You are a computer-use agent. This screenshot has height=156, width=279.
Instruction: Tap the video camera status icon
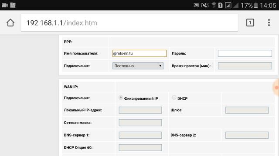tap(5, 5)
